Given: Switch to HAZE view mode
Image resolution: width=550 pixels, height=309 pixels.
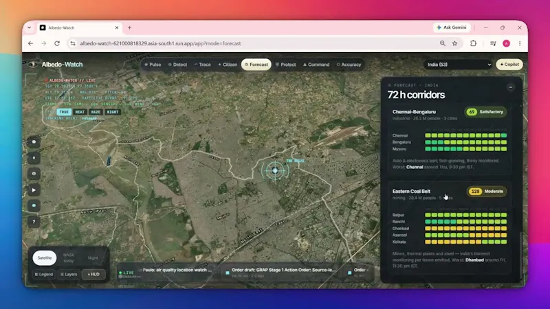Looking at the screenshot, I should coord(96,112).
